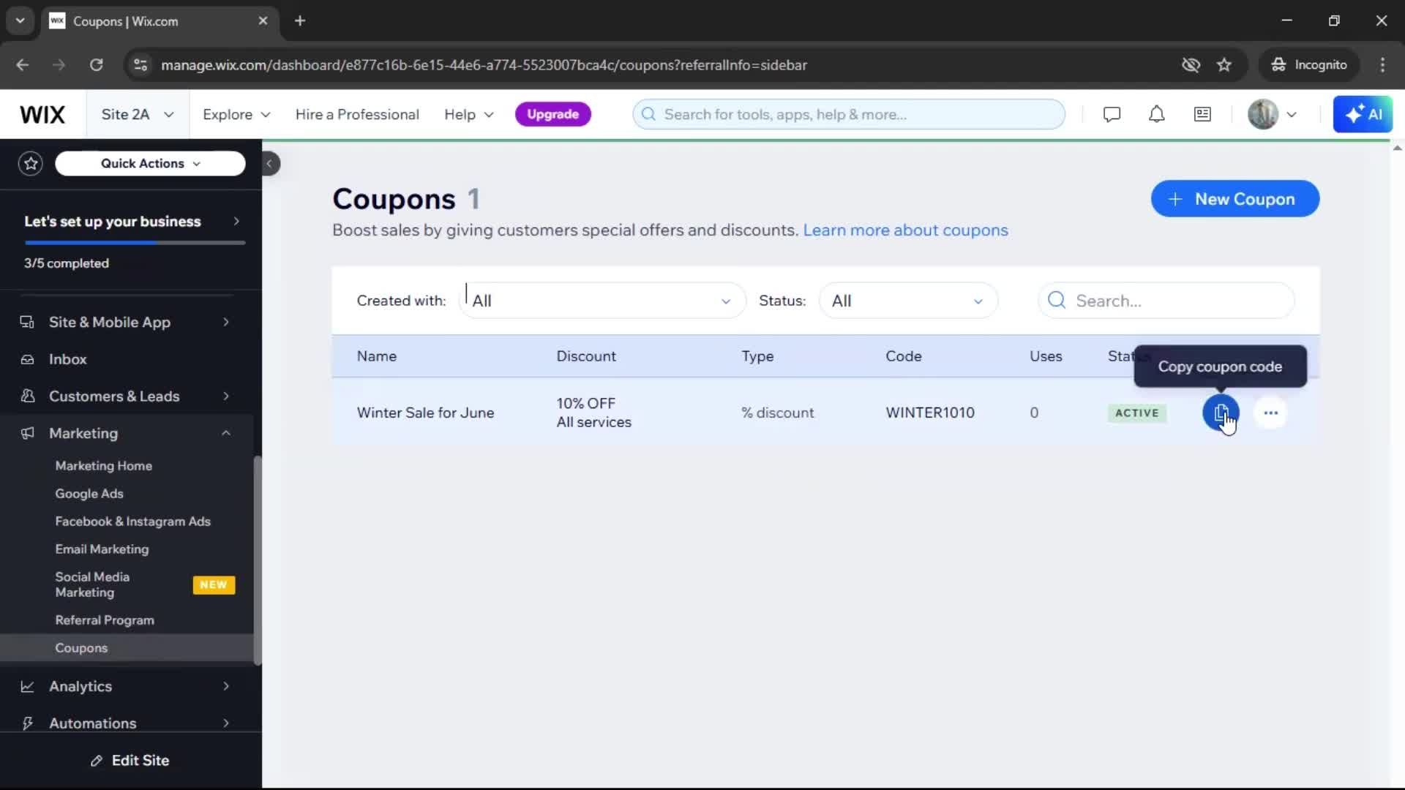Focus the Wix tools search bar
The image size is (1405, 790).
click(848, 114)
